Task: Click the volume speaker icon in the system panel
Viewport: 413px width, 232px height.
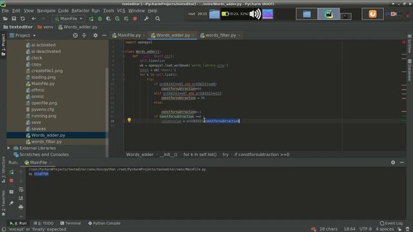Action: pos(255,14)
